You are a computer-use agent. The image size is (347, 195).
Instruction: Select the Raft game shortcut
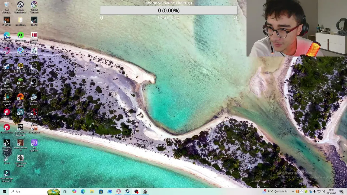(x=20, y=113)
